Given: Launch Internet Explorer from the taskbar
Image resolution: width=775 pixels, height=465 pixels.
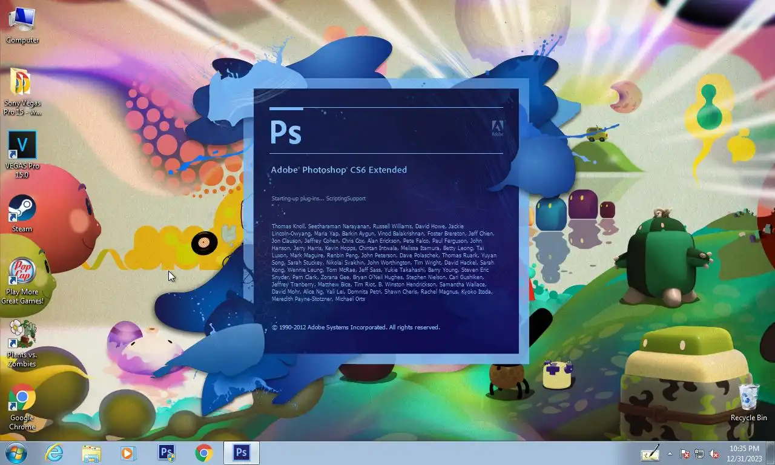Looking at the screenshot, I should click(x=54, y=453).
